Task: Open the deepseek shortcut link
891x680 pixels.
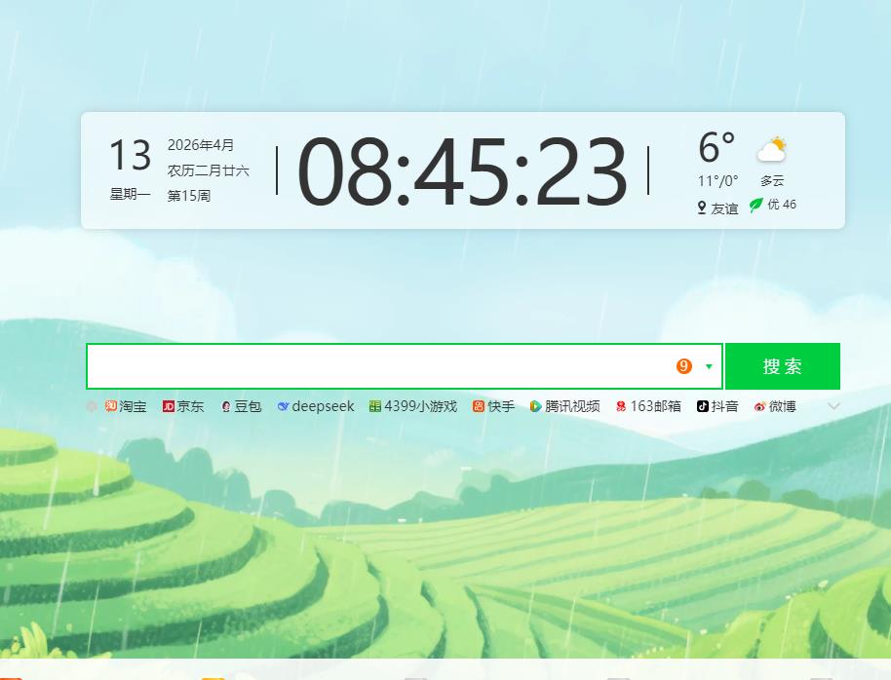Action: click(x=316, y=406)
